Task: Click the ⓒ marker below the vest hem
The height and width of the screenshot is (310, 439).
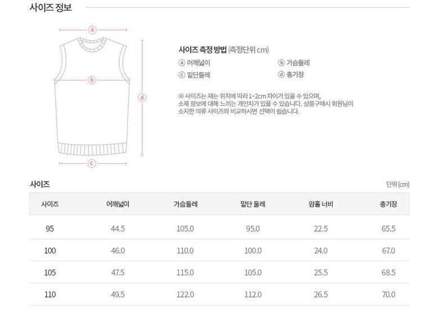Action: (x=92, y=164)
